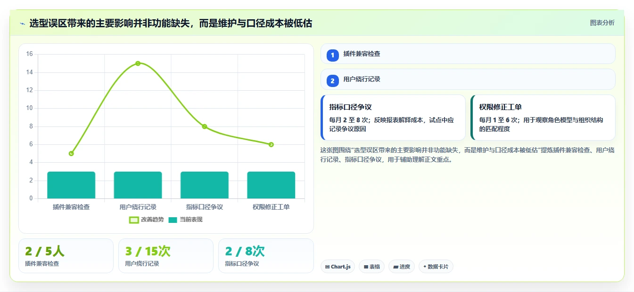Toggle the 改善趋势 legend label

point(152,220)
